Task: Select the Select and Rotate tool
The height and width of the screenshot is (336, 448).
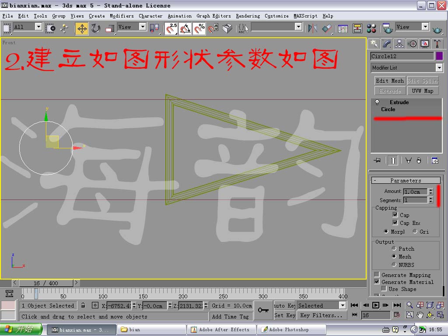Action: 95,28
